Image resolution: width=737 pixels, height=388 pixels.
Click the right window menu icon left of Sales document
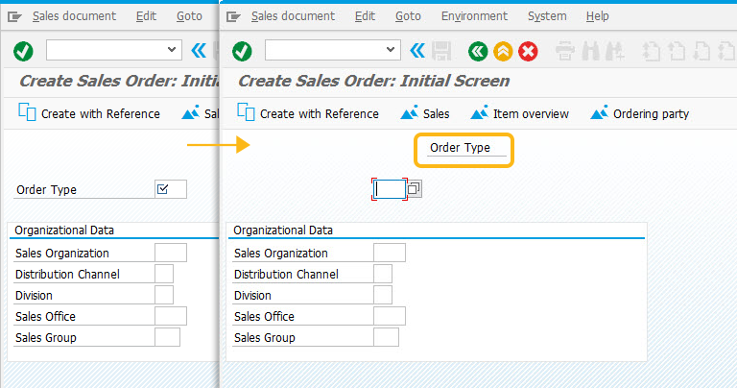pos(233,17)
